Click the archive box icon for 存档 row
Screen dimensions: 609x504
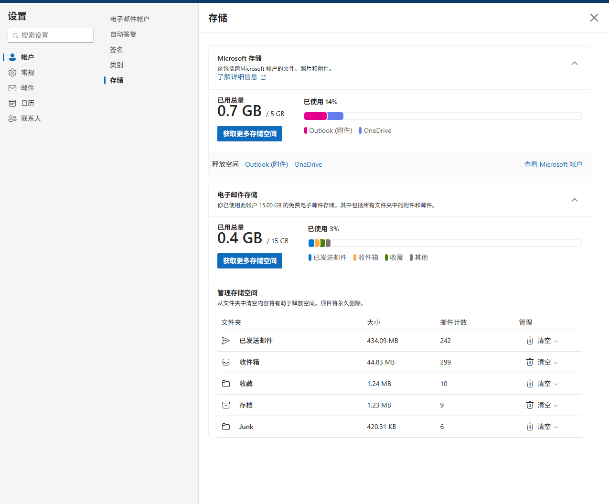tap(226, 405)
